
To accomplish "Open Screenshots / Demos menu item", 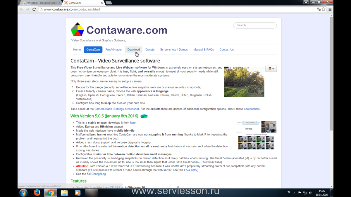I will (x=174, y=50).
